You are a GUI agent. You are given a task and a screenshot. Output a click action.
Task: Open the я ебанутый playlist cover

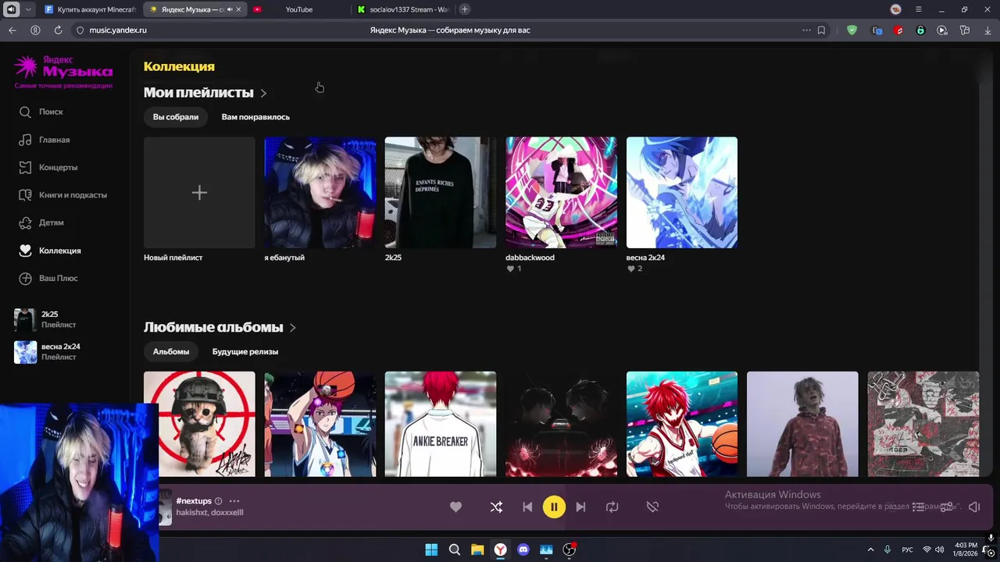coord(320,193)
